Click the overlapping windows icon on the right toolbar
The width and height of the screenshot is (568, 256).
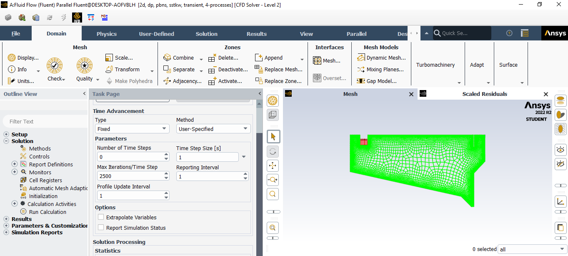(x=560, y=228)
